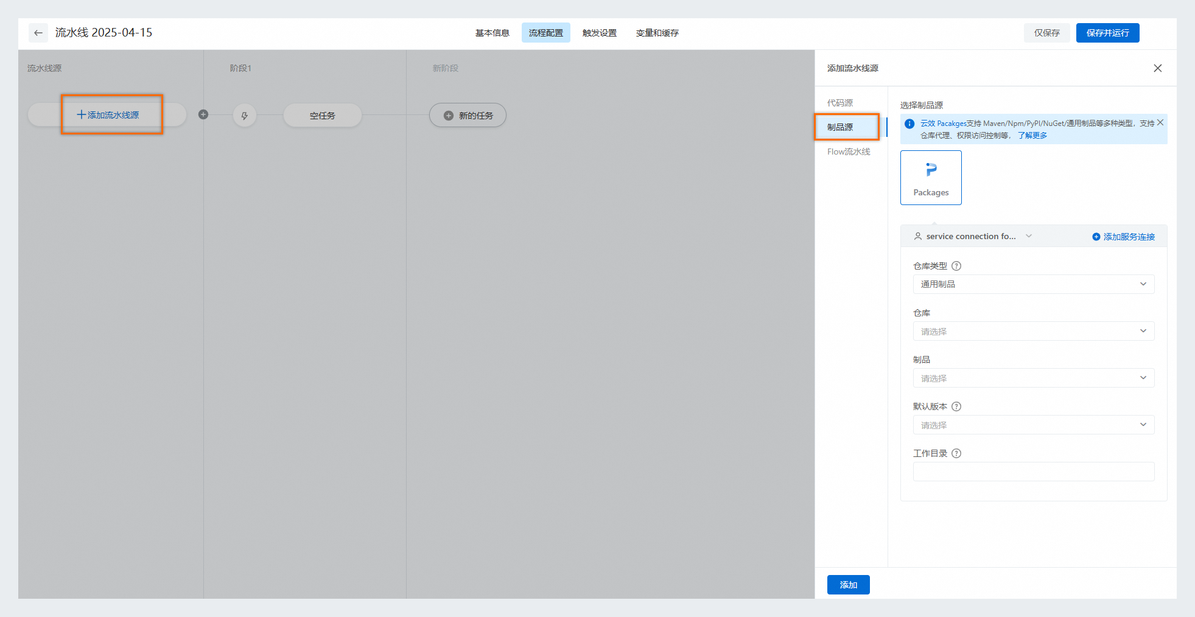Click the 添加服务连接 link
The height and width of the screenshot is (617, 1195).
(1124, 237)
